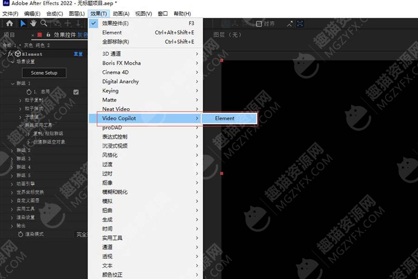Open the Neat Video submenu

145,109
